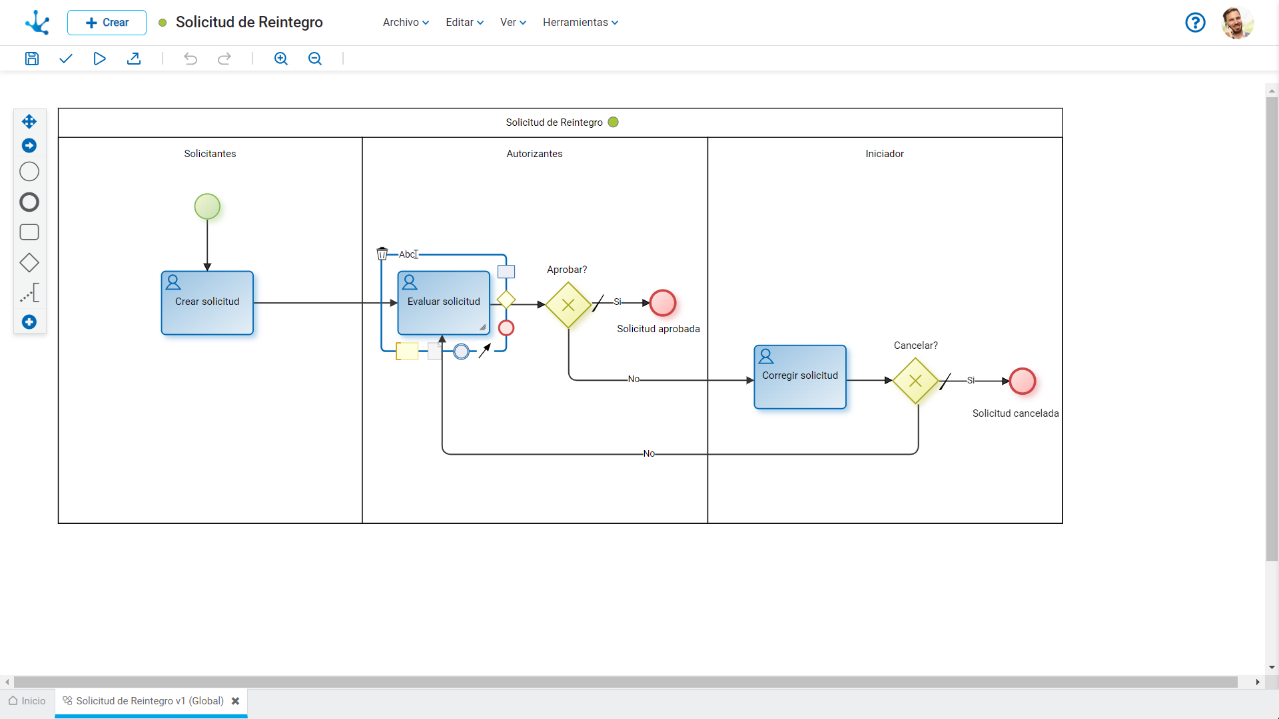Click the yellow annotation swatch below Evaluar solicitud

pos(407,351)
